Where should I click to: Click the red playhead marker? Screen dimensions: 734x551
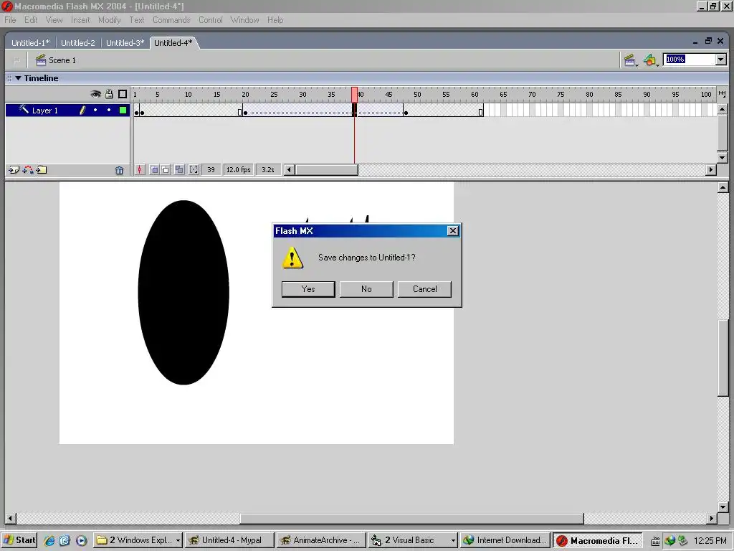point(354,94)
